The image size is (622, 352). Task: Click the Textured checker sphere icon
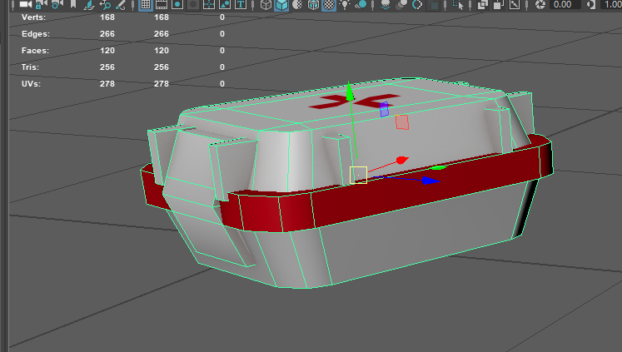click(329, 4)
